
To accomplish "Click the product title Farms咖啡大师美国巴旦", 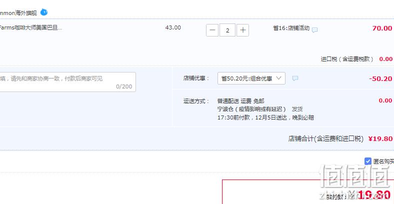I will (x=30, y=27).
